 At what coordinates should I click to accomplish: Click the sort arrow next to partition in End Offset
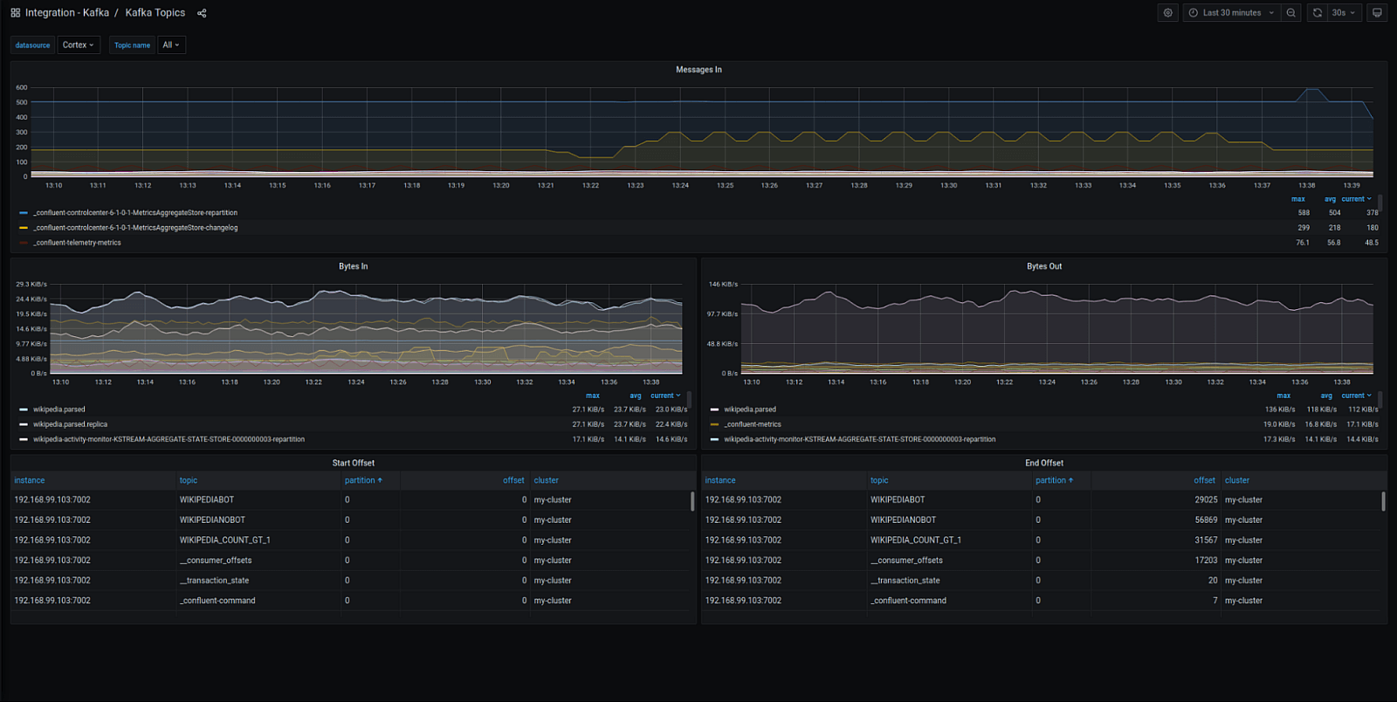click(x=1070, y=480)
